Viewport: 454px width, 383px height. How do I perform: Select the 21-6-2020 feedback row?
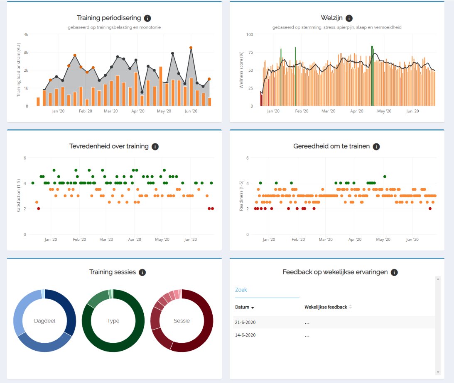pyautogui.click(x=334, y=322)
